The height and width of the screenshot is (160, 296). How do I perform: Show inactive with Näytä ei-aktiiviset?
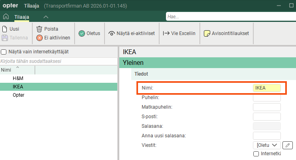point(132,33)
